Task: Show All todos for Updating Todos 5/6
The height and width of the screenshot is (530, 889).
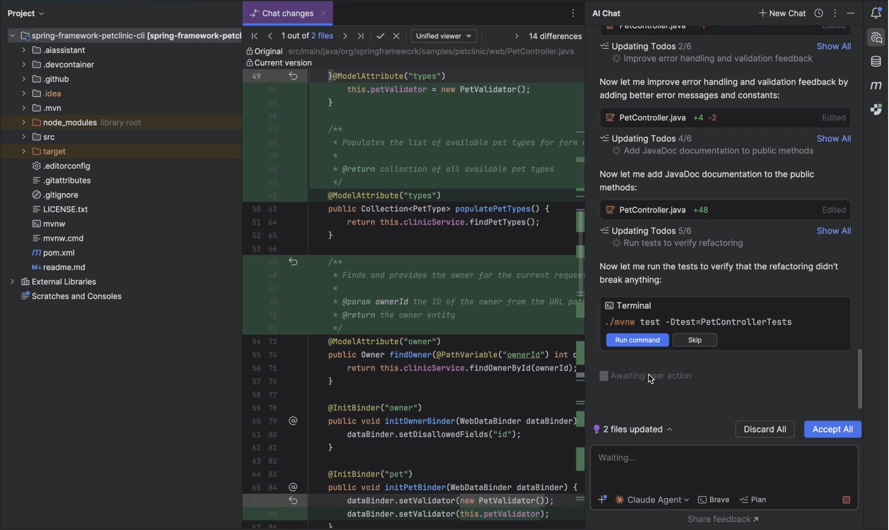Action: click(x=834, y=231)
